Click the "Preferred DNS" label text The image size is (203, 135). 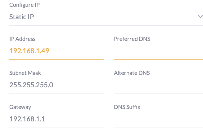point(132,39)
